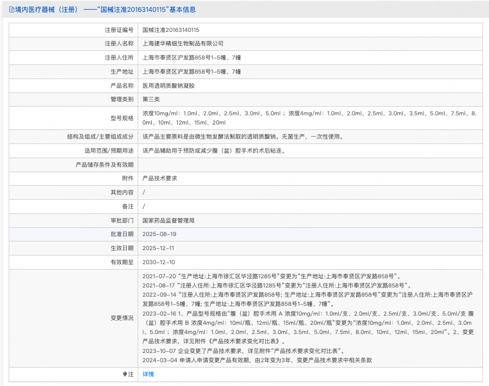The width and height of the screenshot is (489, 386).
Task: Open the 详情 link
Action: click(148, 374)
